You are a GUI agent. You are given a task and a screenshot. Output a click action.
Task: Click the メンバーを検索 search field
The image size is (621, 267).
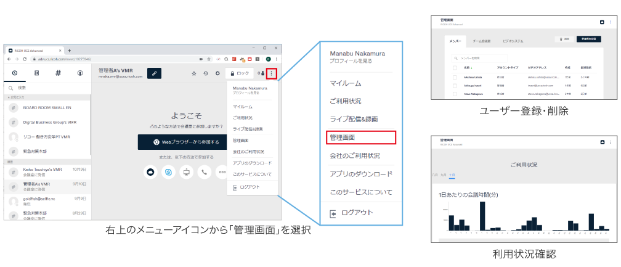[477, 57]
